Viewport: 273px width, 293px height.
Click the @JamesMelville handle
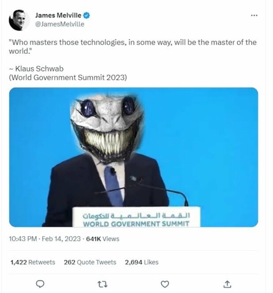pos(59,24)
